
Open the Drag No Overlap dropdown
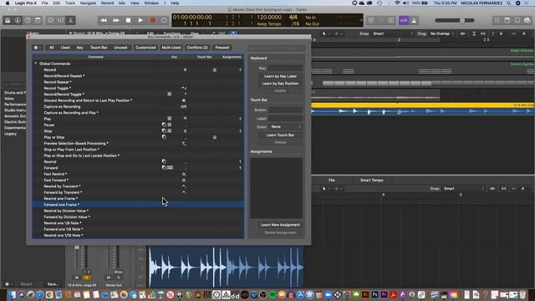tap(442, 33)
